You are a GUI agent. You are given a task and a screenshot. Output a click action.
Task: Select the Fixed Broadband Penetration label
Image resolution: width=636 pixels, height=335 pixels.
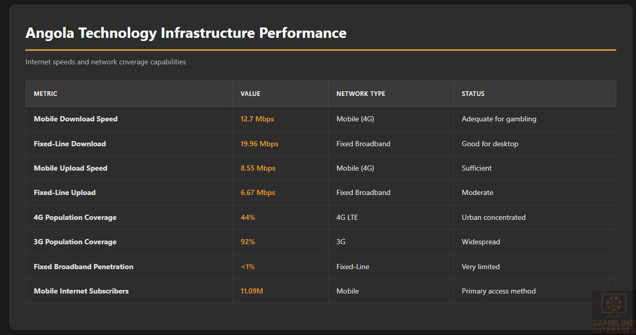pos(84,267)
